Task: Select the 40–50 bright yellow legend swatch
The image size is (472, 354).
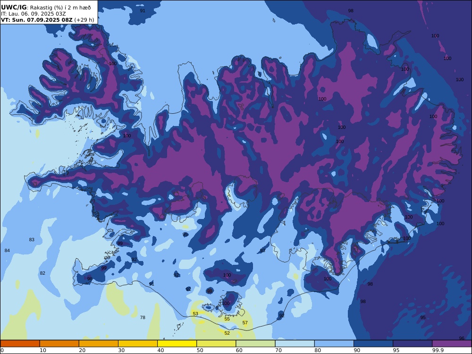Action: [x=177, y=344]
